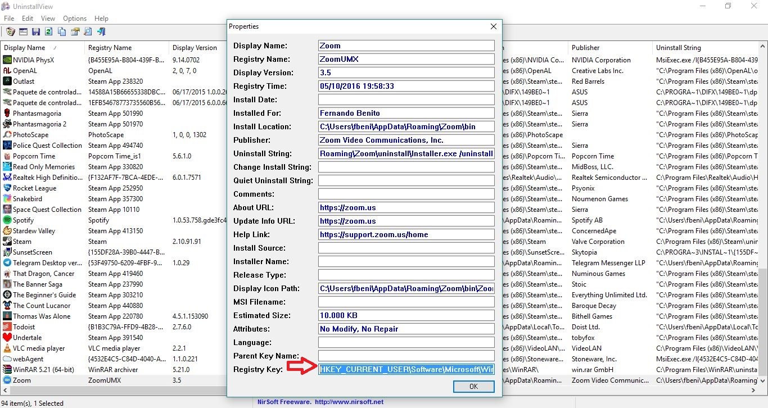
Task: Click the Undertale heart icon
Action: click(7, 338)
